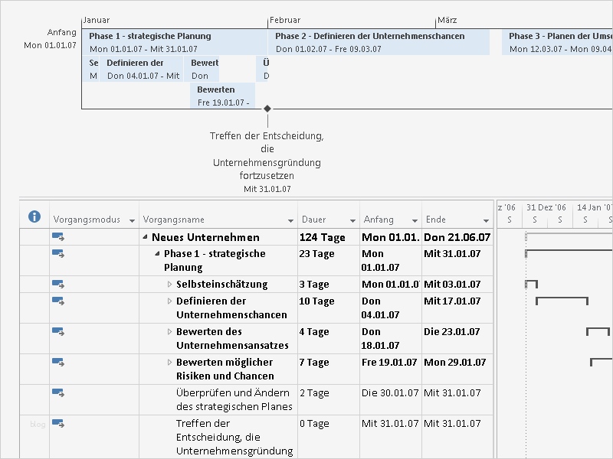This screenshot has width=613, height=459.
Task: Click the info indicator column header icon
Action: 34,216
